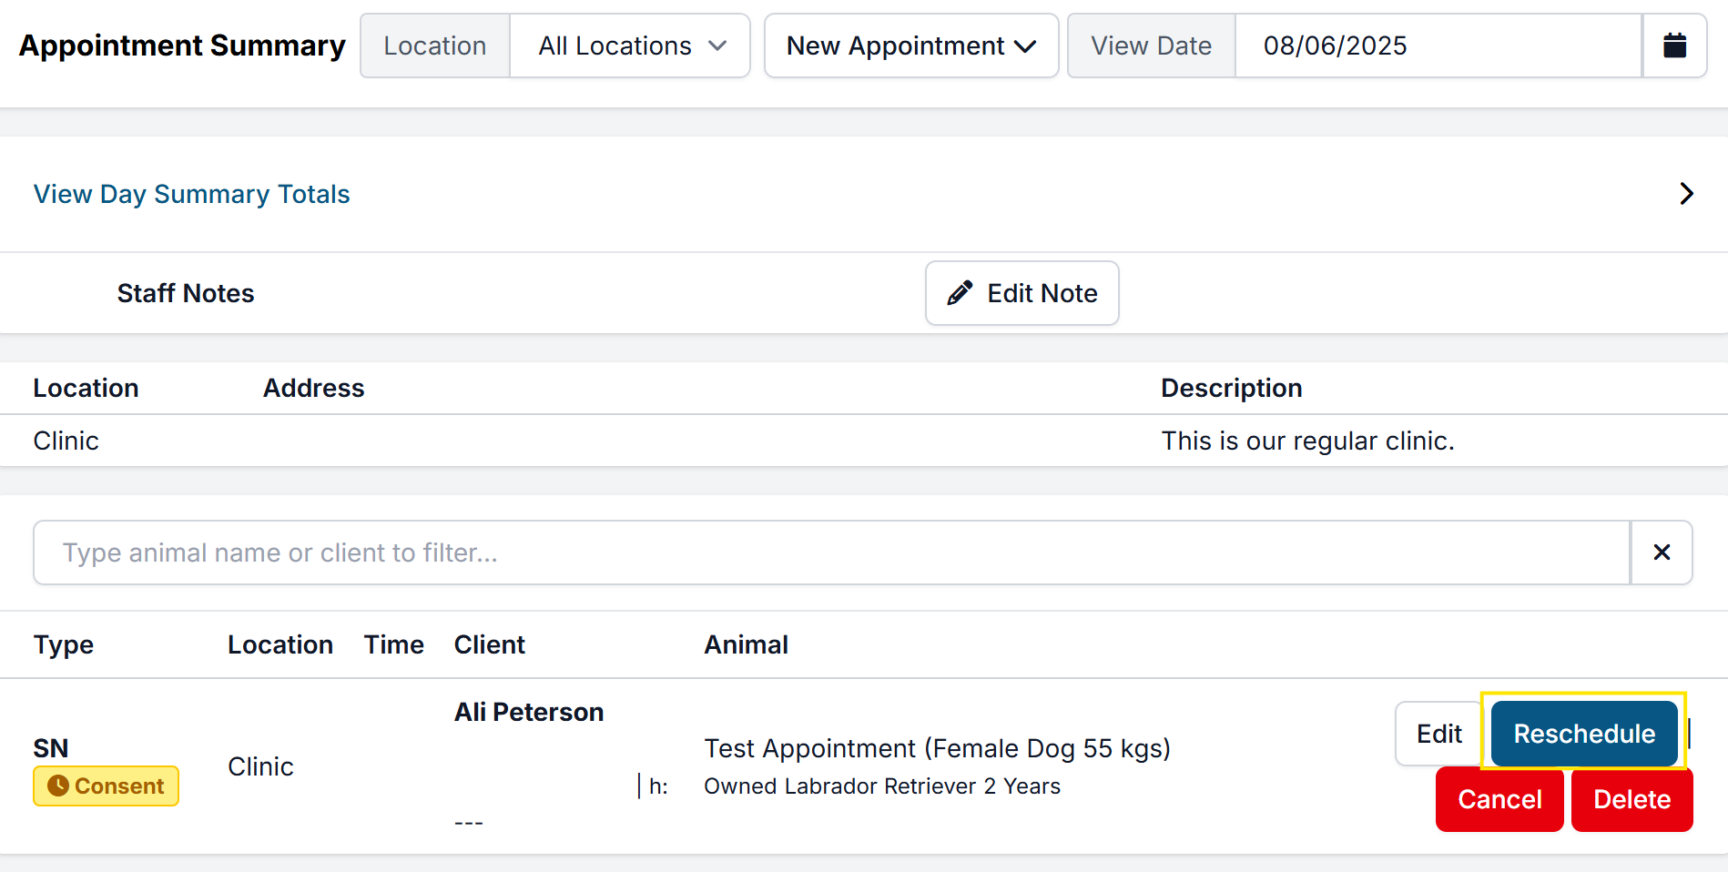Click the View Date field 08/06/2025
Screen dimensions: 1728x872
click(1437, 46)
